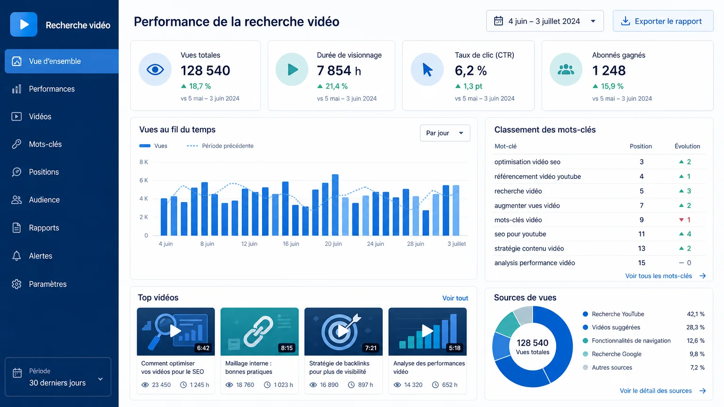Click the cursor icon on Taux de clic card

click(428, 70)
